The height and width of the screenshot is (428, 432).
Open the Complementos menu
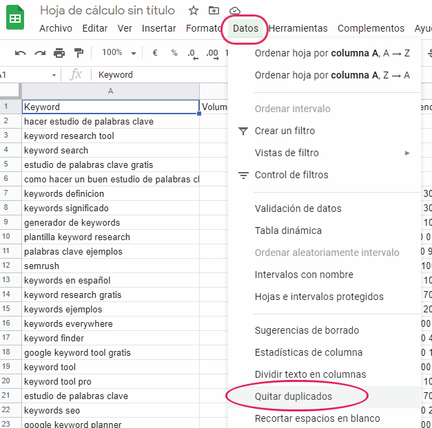(x=371, y=28)
